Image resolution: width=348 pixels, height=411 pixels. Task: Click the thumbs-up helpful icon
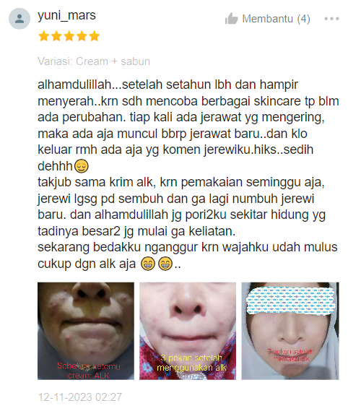coord(231,19)
